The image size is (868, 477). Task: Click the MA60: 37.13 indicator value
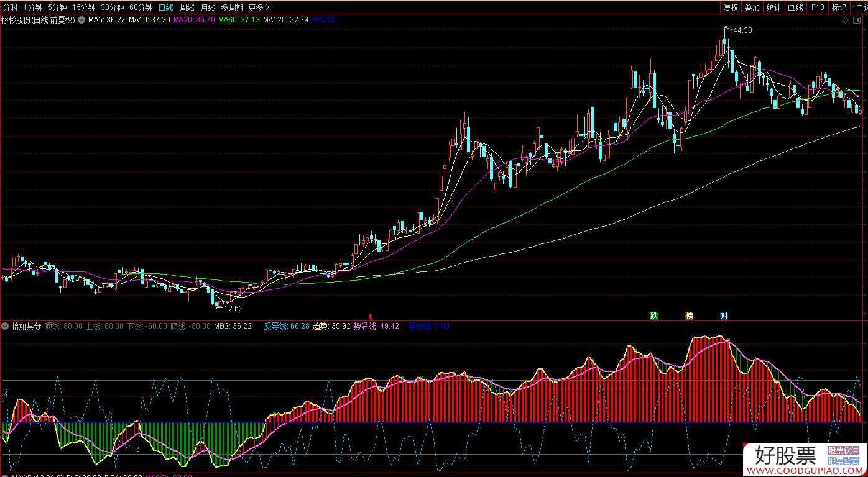coord(239,20)
